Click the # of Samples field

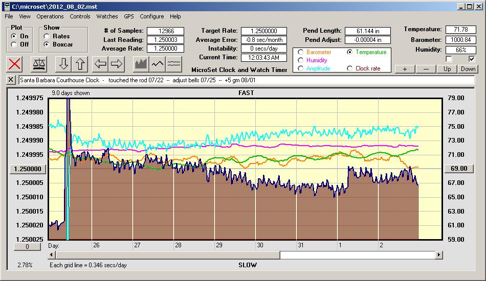166,31
